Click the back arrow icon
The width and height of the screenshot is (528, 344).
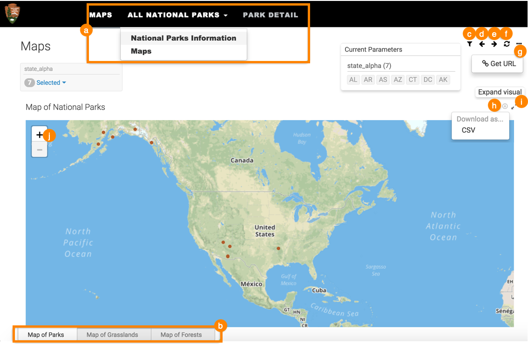pyautogui.click(x=482, y=44)
